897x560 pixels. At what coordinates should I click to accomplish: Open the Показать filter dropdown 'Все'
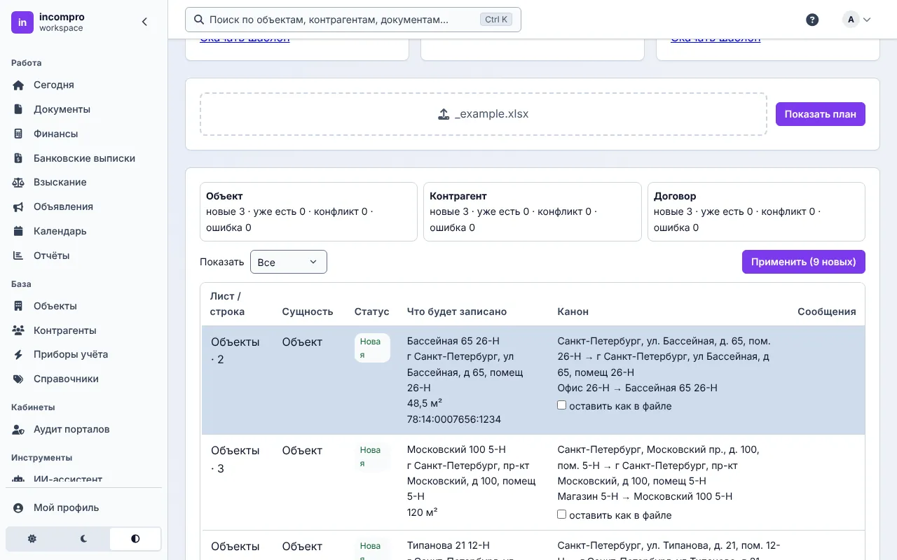(289, 262)
